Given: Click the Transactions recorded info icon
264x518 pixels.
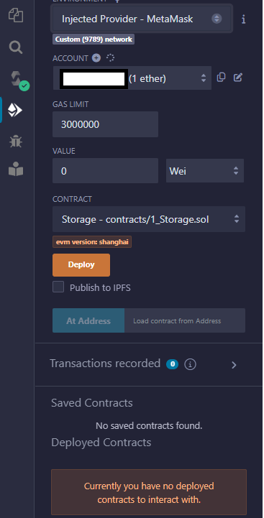Looking at the screenshot, I should click(x=190, y=364).
